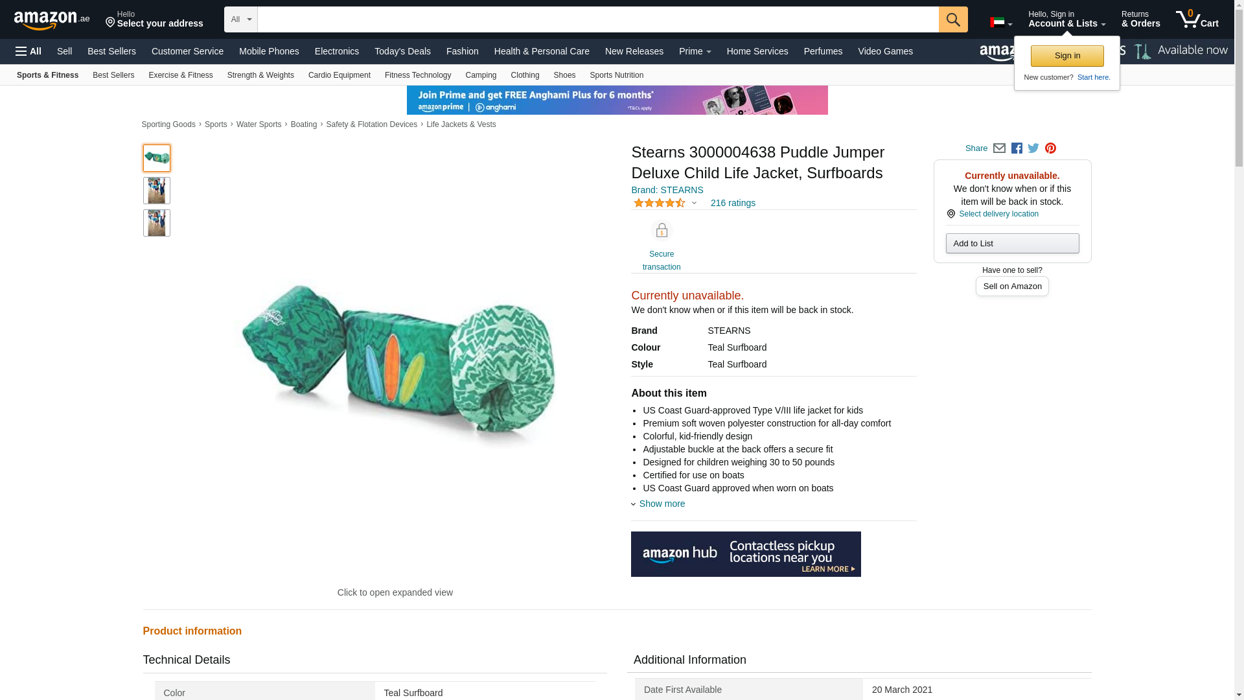The image size is (1244, 700).
Task: Click the Secure transaction lock icon
Action: pos(662,231)
